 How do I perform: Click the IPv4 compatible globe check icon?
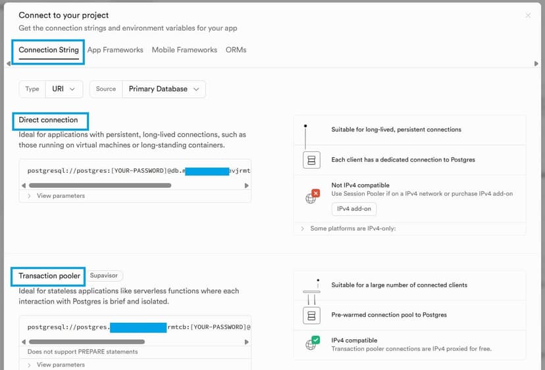[311, 344]
